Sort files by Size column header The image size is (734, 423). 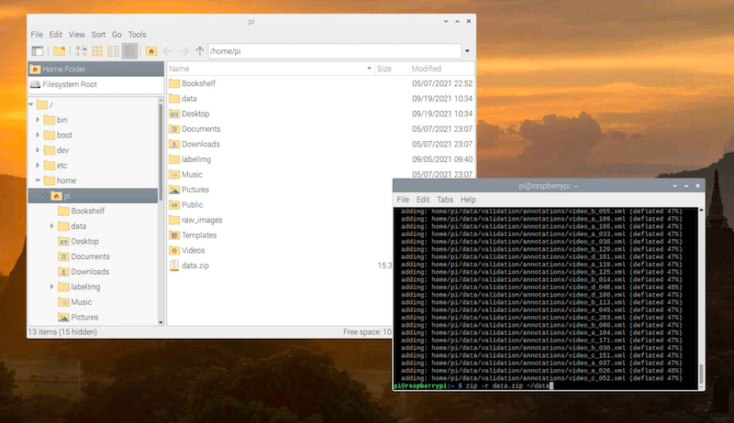[392, 69]
